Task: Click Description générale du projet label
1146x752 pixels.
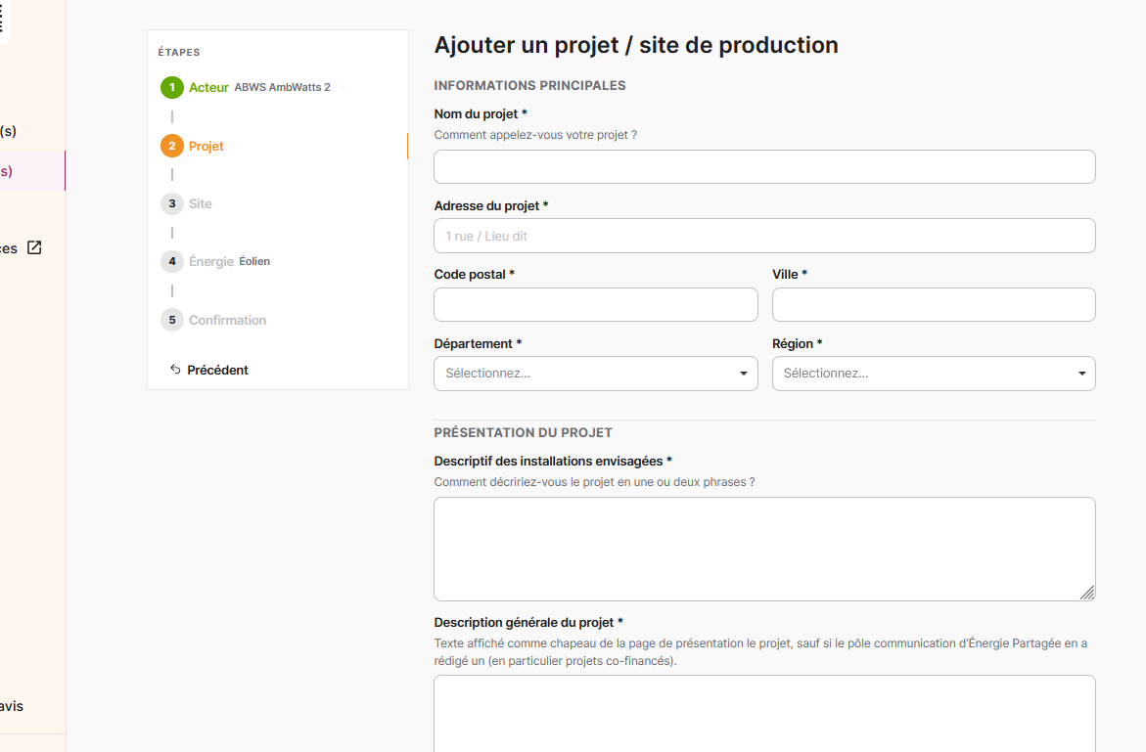Action: [528, 623]
